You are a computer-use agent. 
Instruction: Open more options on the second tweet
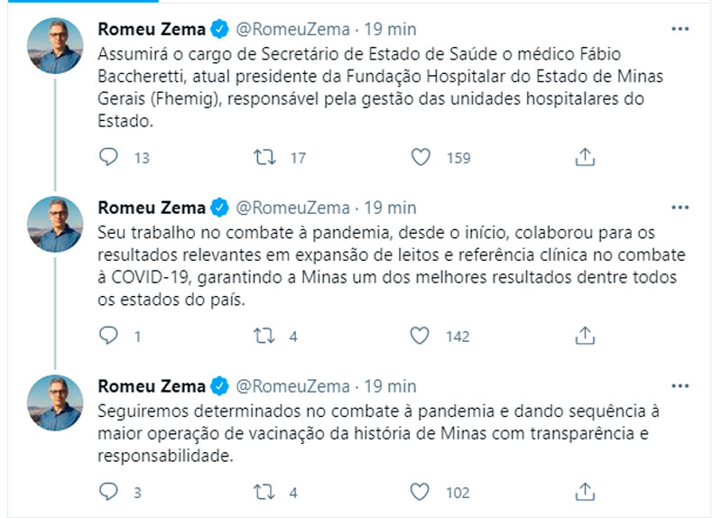point(681,207)
